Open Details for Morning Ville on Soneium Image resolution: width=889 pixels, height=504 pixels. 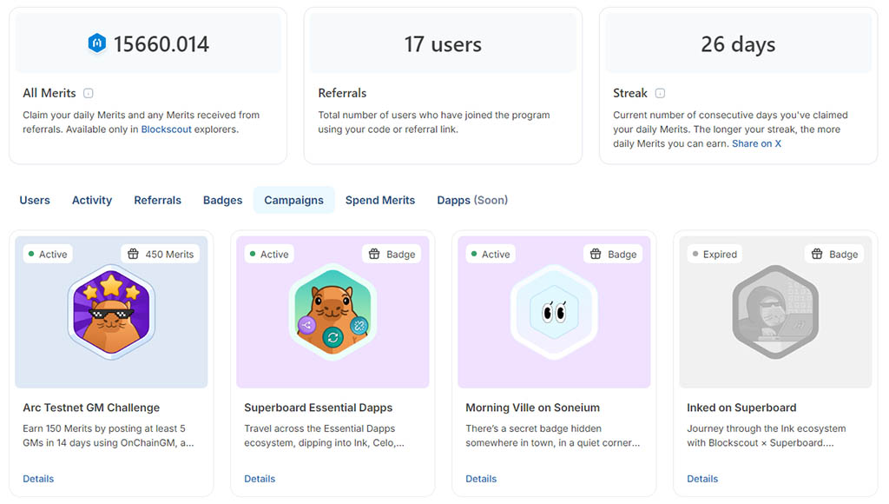pos(481,479)
